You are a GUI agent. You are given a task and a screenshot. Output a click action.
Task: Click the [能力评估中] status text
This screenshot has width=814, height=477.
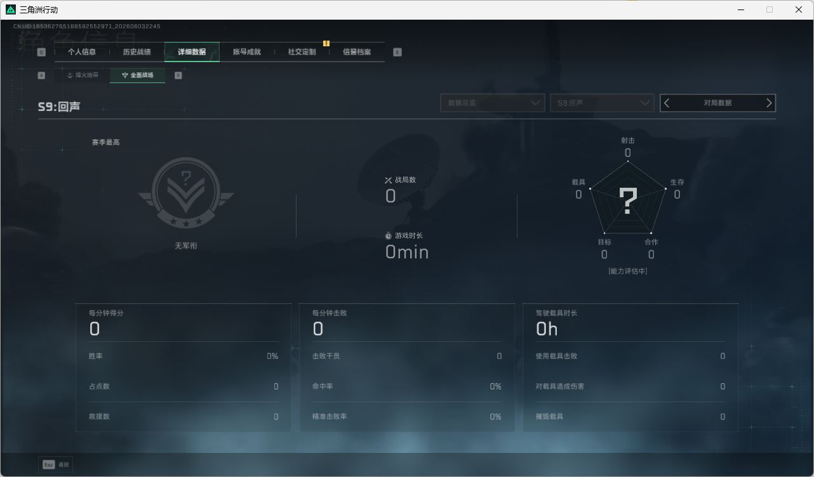pos(628,271)
